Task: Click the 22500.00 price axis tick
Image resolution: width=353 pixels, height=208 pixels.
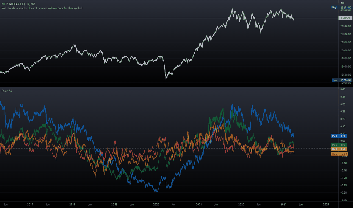Action: [x=345, y=42]
